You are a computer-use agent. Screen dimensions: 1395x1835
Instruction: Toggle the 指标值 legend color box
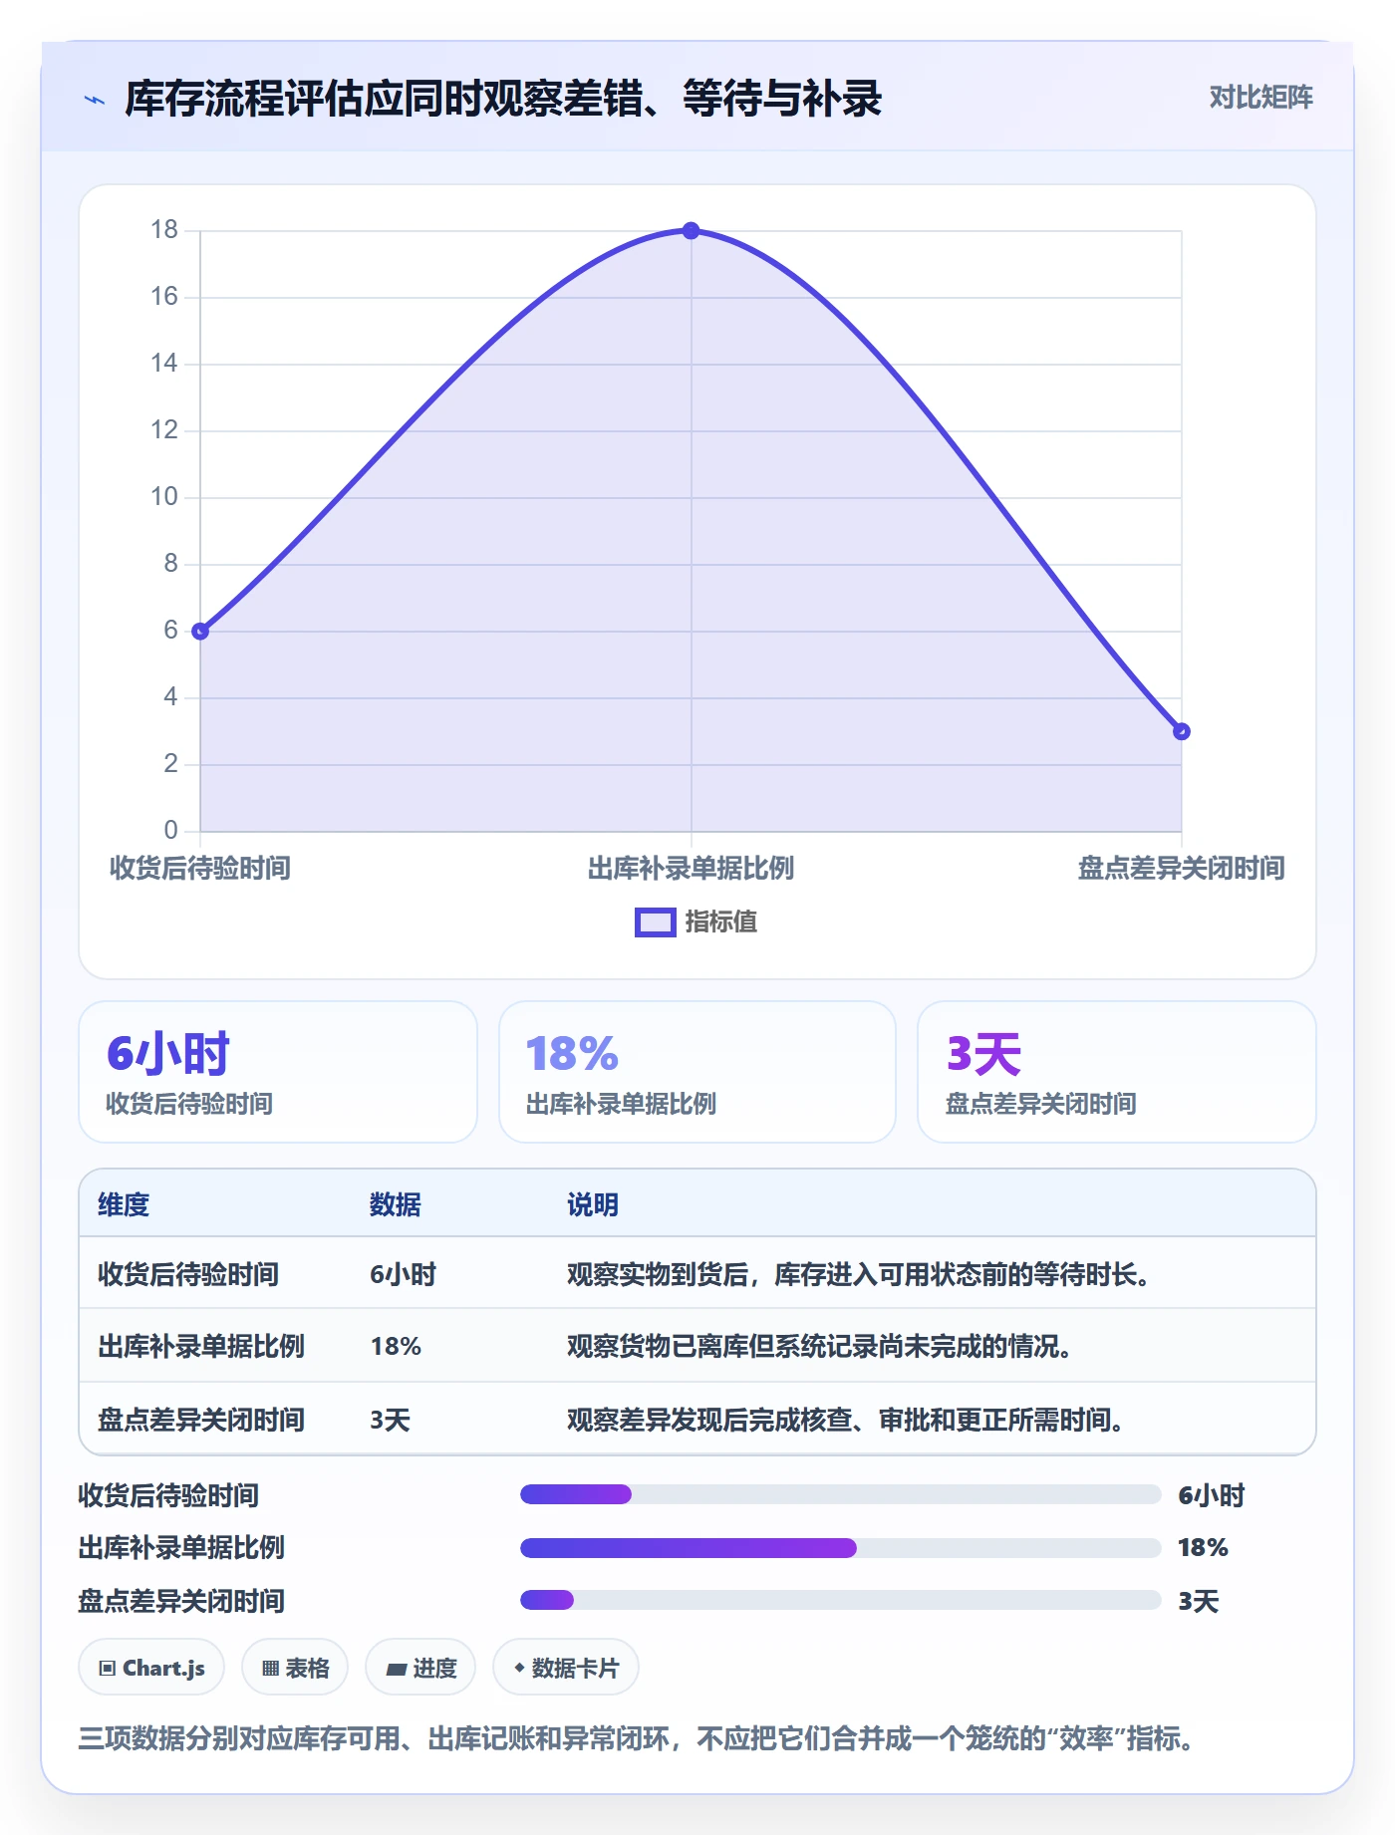[656, 922]
